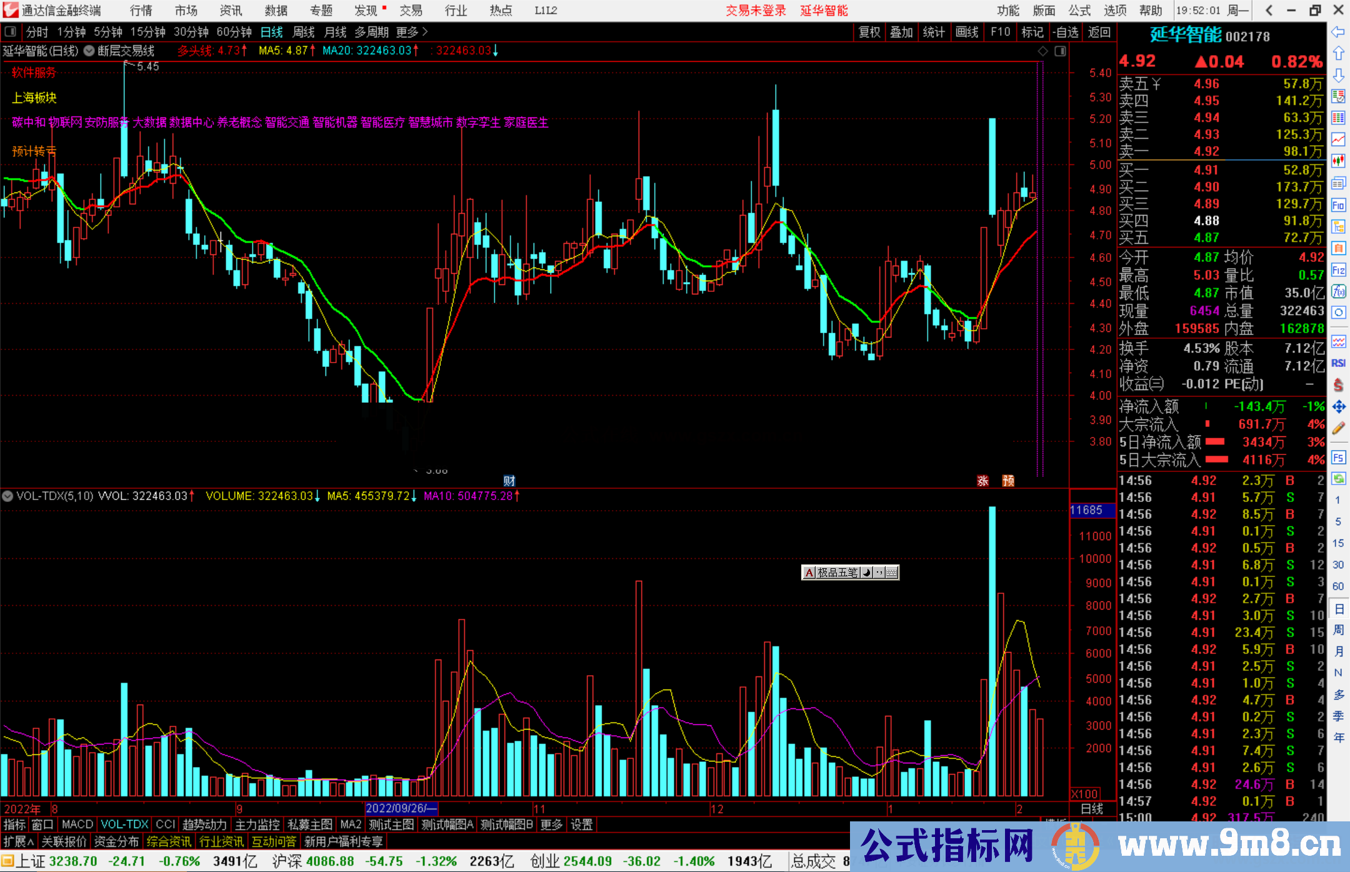Click the 财 marker on the price timeline
The height and width of the screenshot is (872, 1350).
[x=509, y=481]
